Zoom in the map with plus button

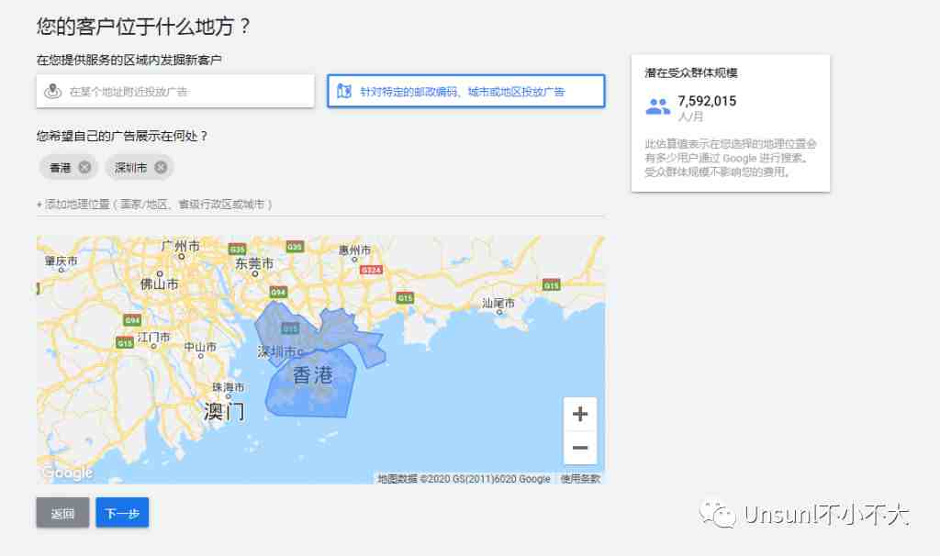point(580,414)
